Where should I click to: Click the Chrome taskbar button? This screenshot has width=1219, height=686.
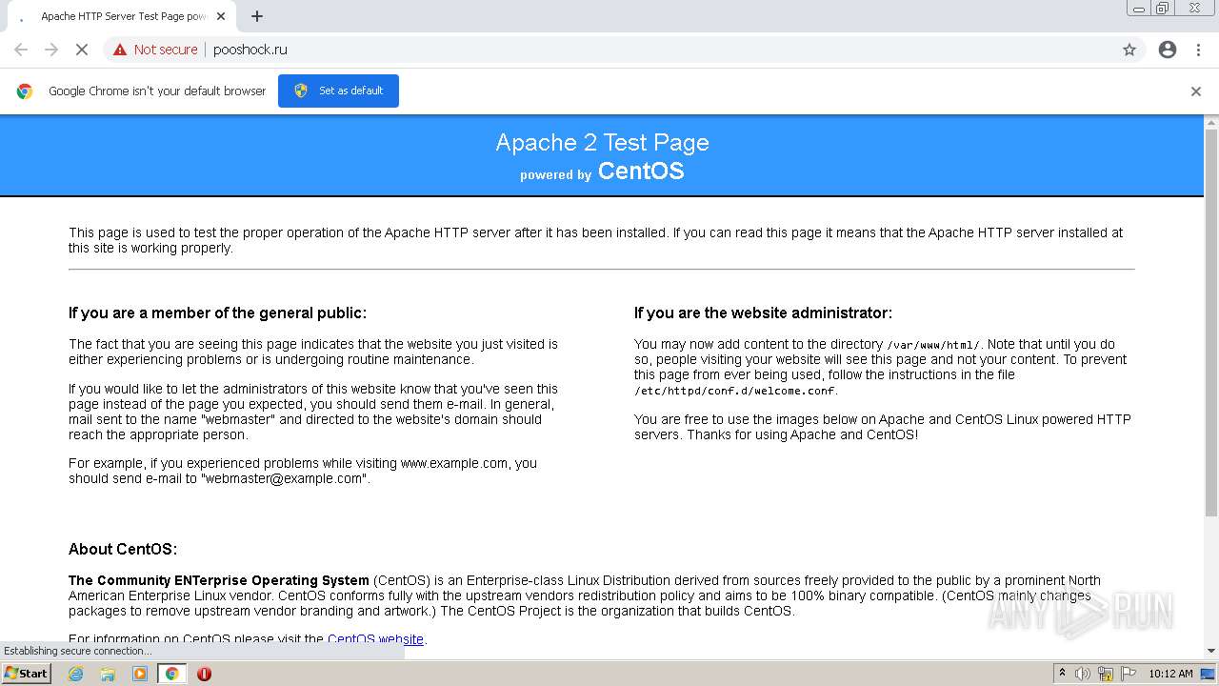point(171,674)
